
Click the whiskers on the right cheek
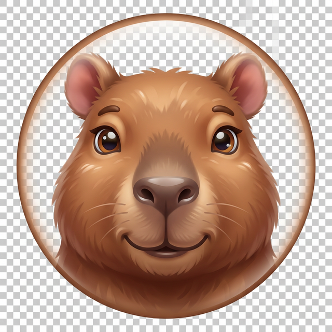point(231,213)
